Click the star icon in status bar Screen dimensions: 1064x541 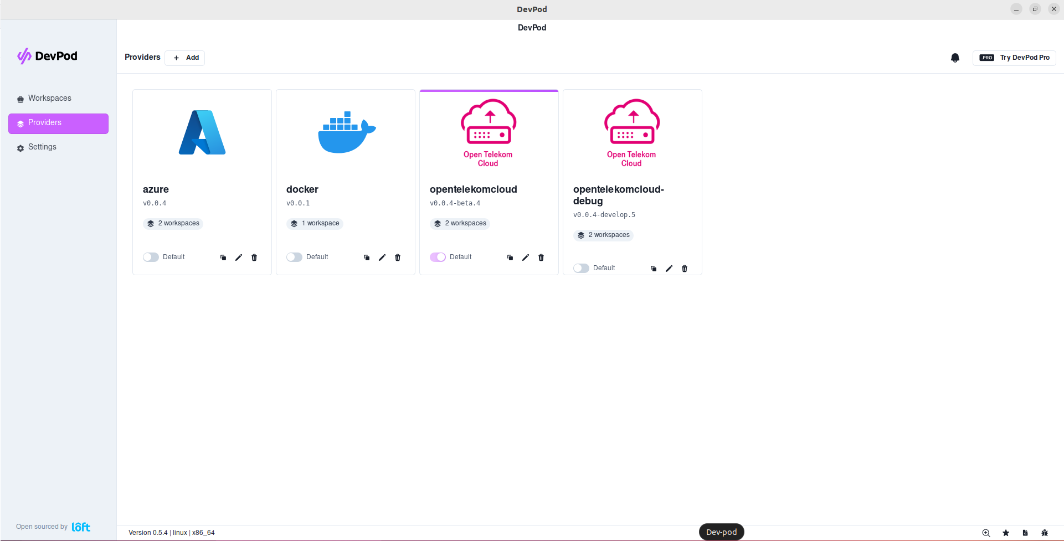click(1006, 533)
